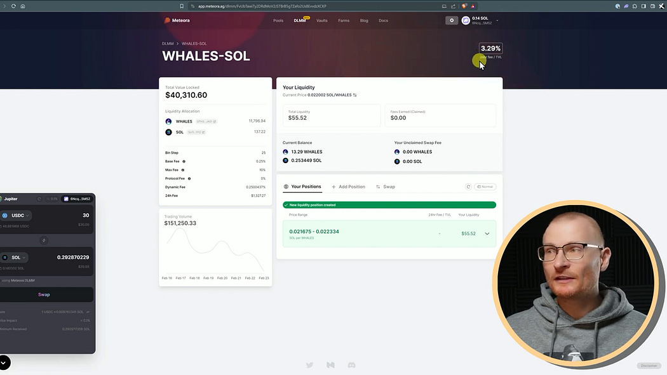
Task: Click the DLMM breadcrumb link
Action: [x=168, y=43]
